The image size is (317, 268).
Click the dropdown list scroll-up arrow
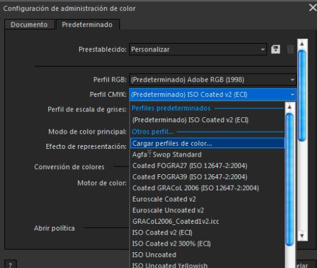point(290,107)
